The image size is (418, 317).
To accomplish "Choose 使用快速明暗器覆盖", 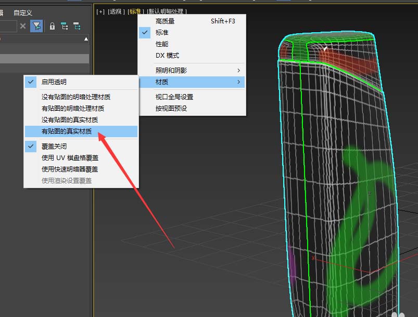I will pyautogui.click(x=81, y=169).
